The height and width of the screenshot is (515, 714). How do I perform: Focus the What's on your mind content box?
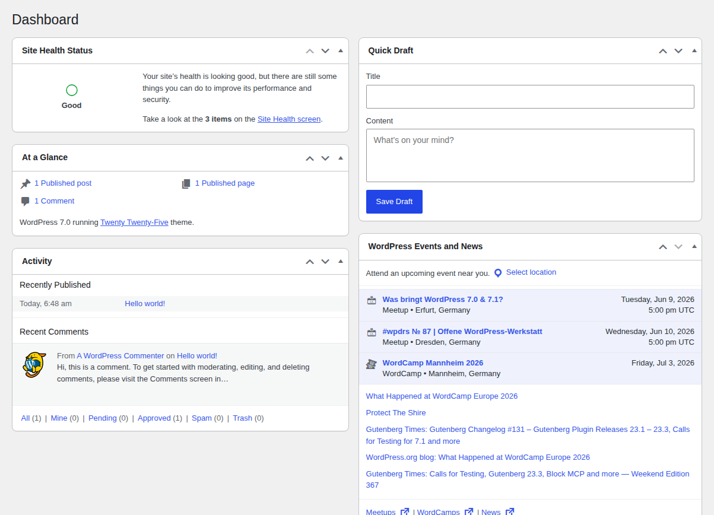[530, 155]
